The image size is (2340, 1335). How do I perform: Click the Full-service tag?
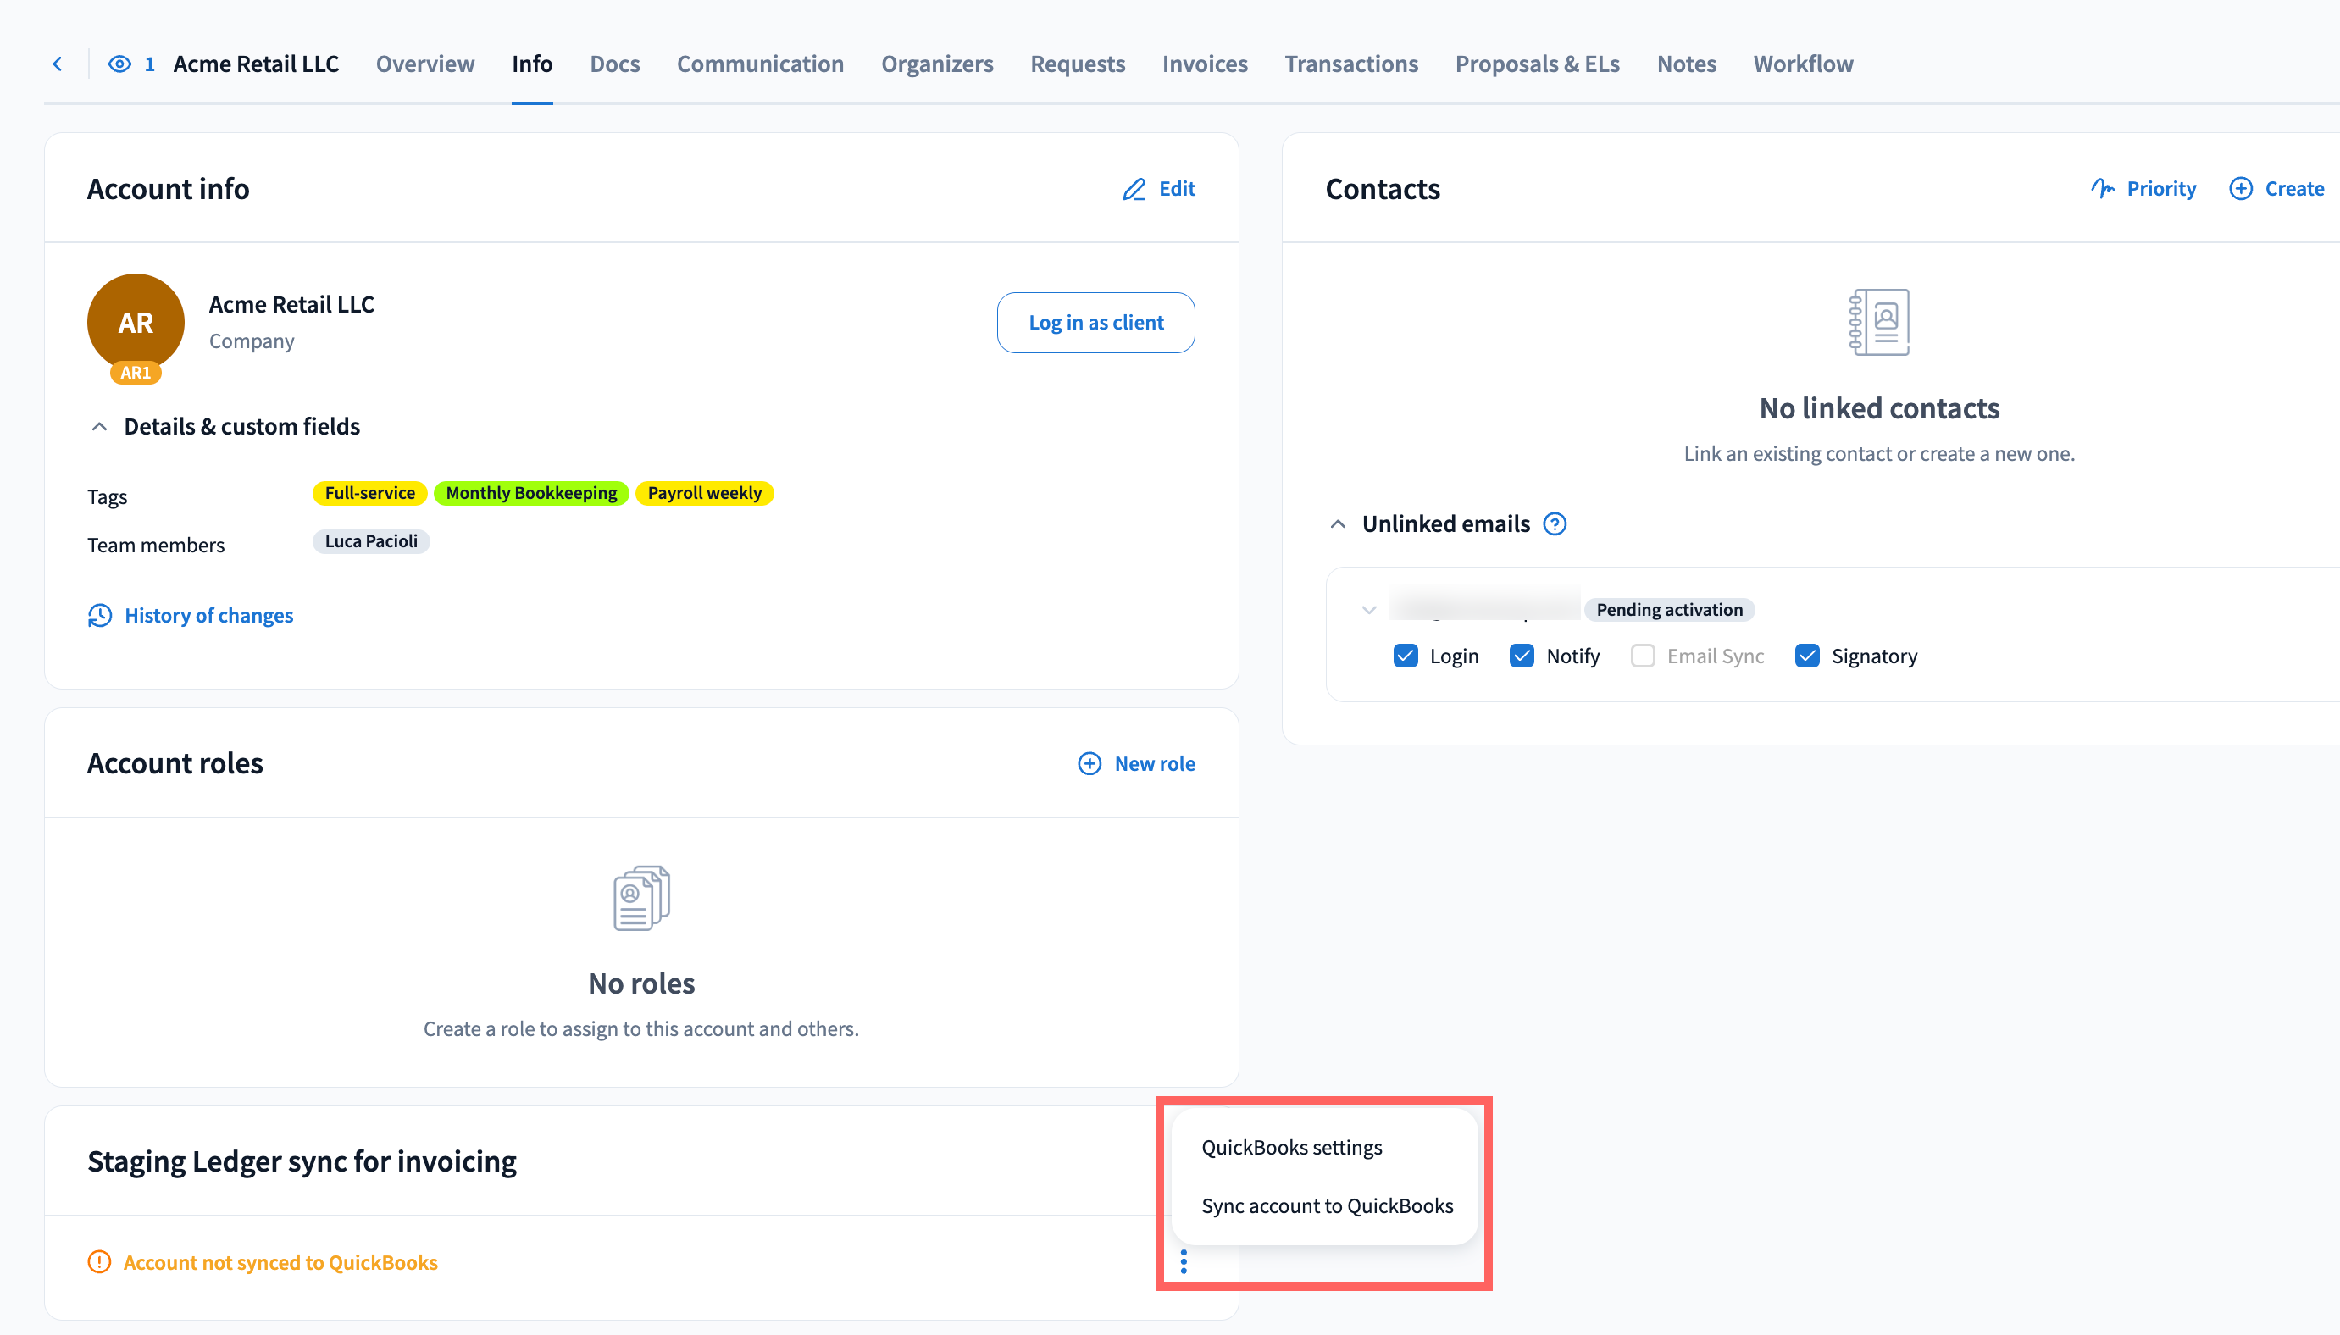coord(369,492)
